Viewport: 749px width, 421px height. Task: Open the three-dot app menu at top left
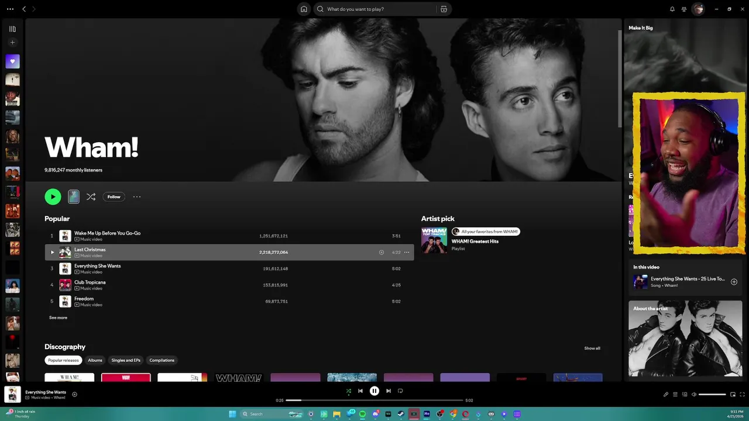click(10, 9)
